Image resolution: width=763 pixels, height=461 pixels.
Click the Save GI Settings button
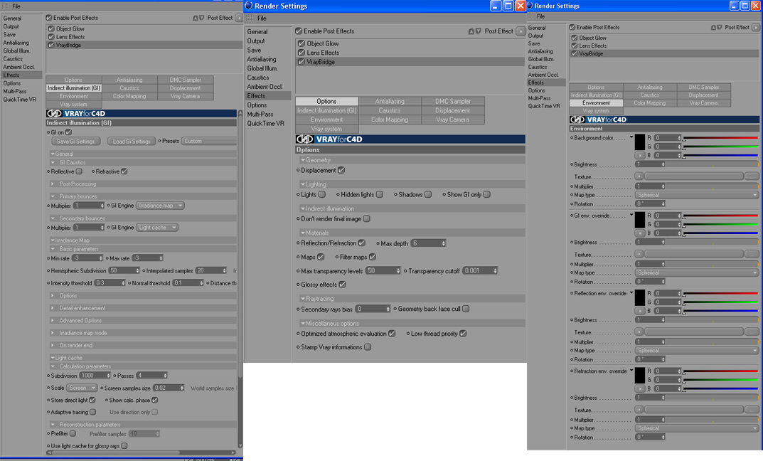coord(76,141)
